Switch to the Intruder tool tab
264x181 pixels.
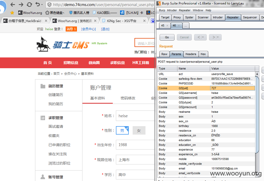tap(218, 17)
